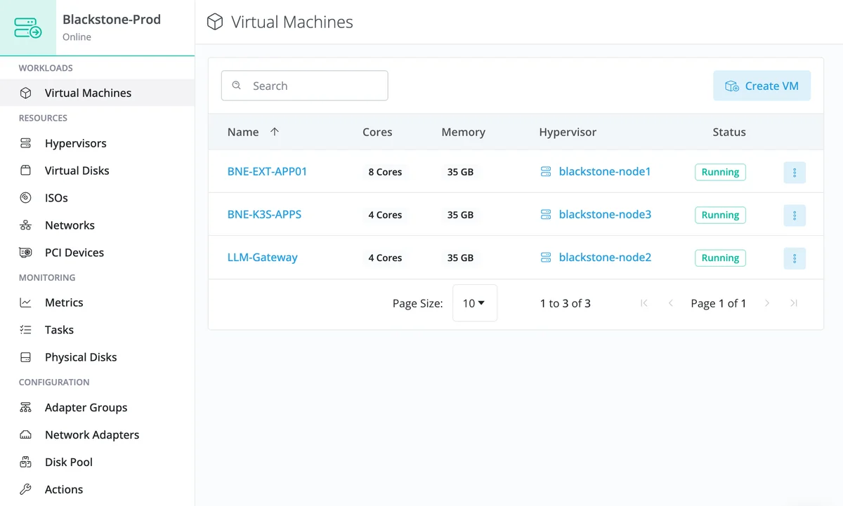Click the Running badge for LLM-Gateway
The width and height of the screenshot is (843, 506).
coord(720,258)
